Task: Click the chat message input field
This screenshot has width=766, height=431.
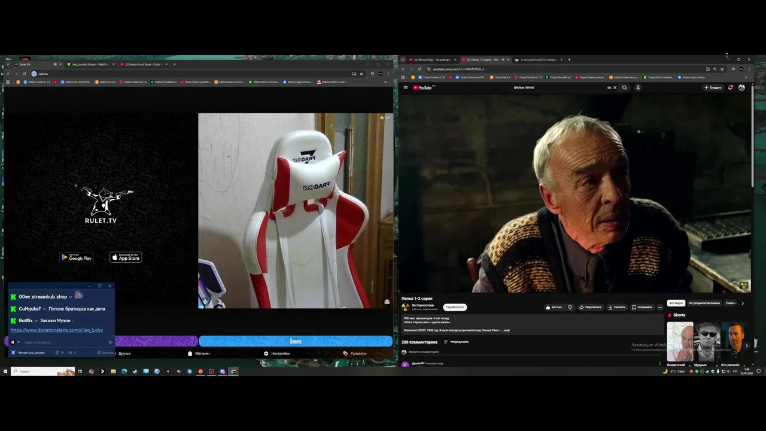Action: click(x=65, y=342)
